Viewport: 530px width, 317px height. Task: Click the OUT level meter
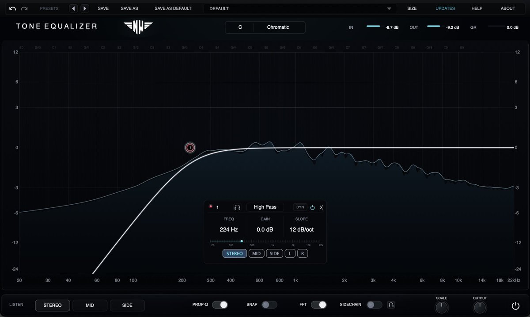click(434, 26)
